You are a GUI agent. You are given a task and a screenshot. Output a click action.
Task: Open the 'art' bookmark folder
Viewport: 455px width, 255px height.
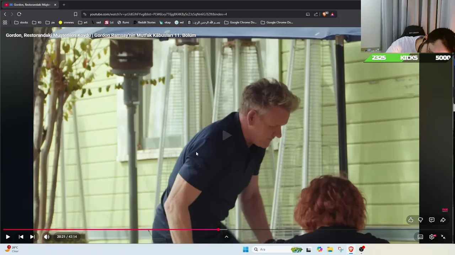pos(83,22)
